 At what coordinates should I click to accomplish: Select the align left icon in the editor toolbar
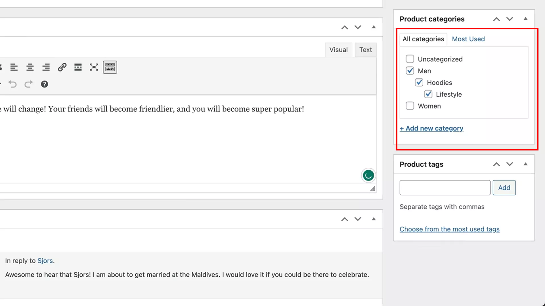coord(14,67)
